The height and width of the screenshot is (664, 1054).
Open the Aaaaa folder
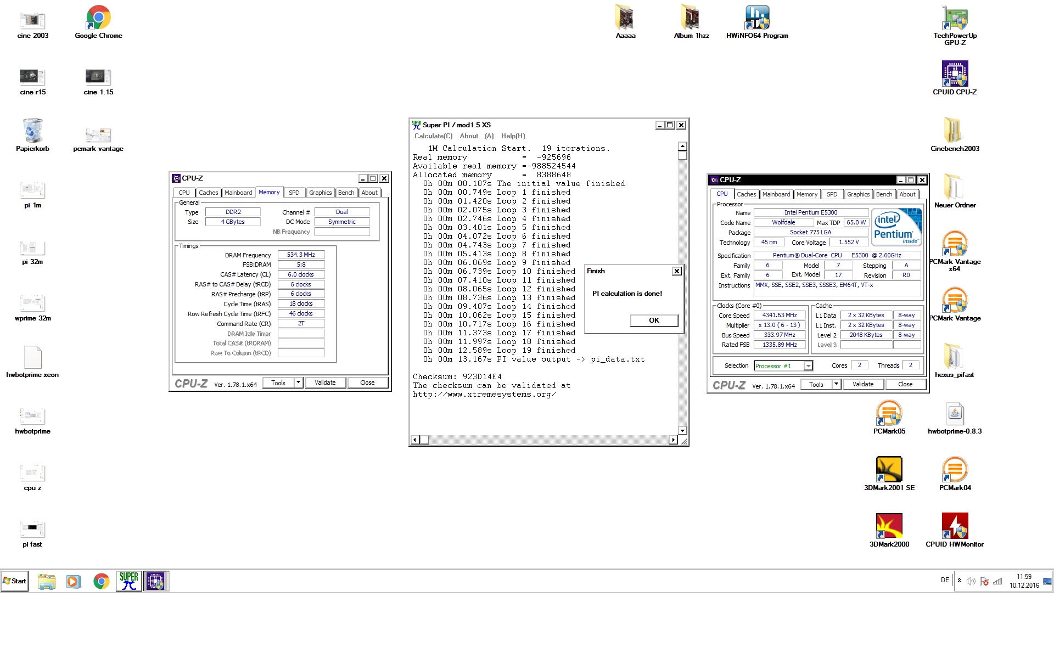pyautogui.click(x=626, y=23)
